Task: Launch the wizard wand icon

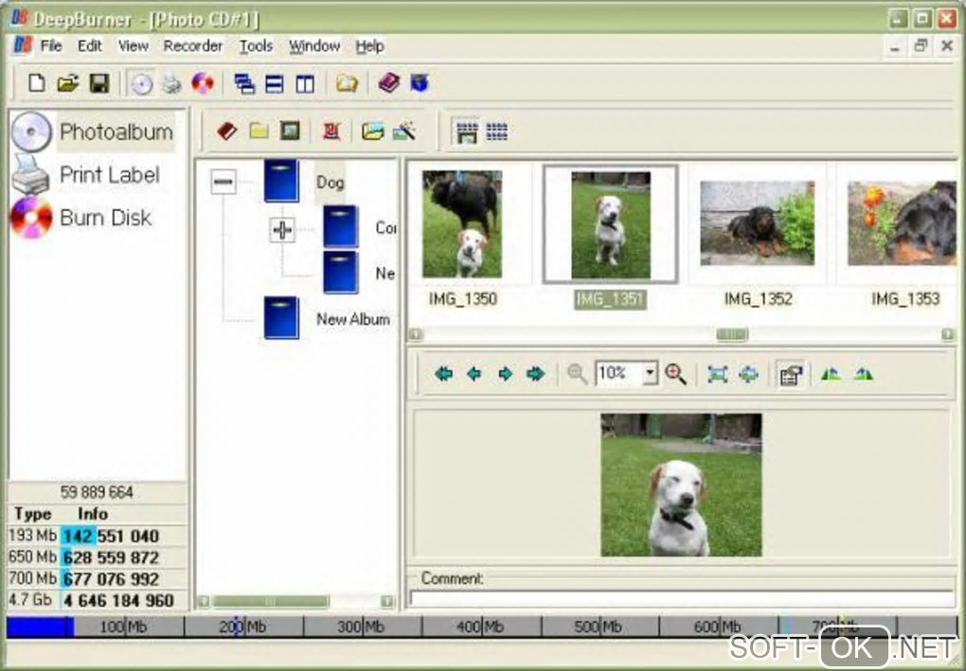Action: click(404, 131)
